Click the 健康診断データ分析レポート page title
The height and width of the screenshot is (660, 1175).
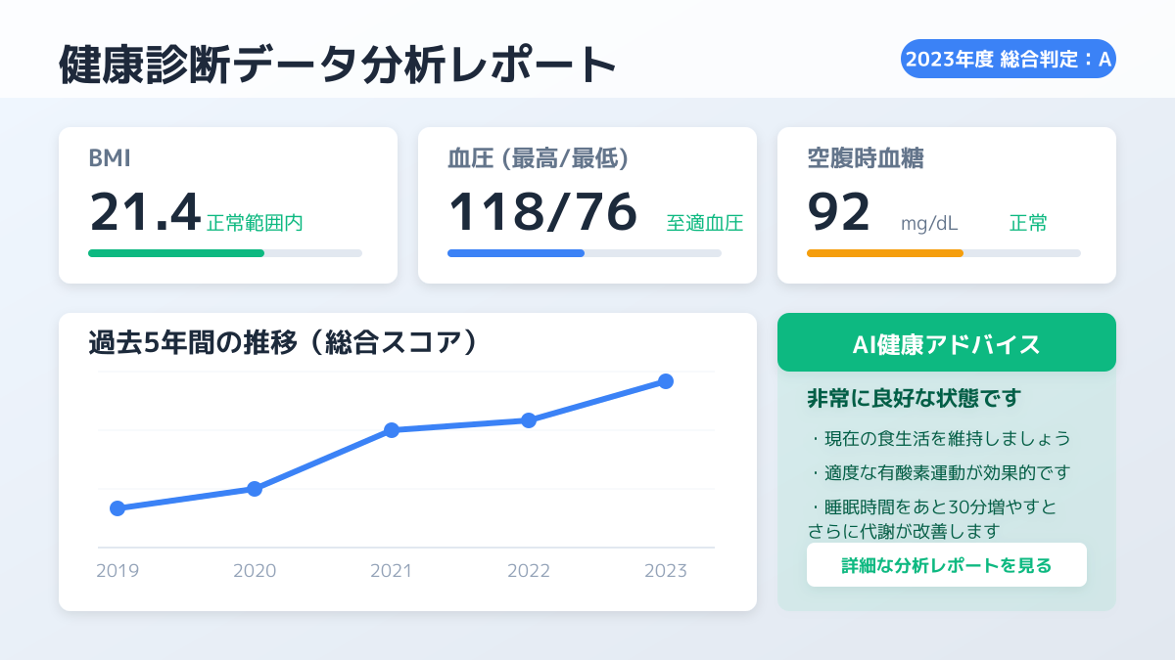338,65
